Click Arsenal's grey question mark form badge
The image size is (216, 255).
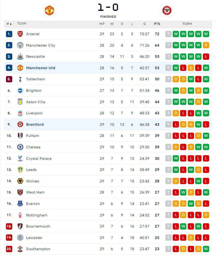[168, 34]
